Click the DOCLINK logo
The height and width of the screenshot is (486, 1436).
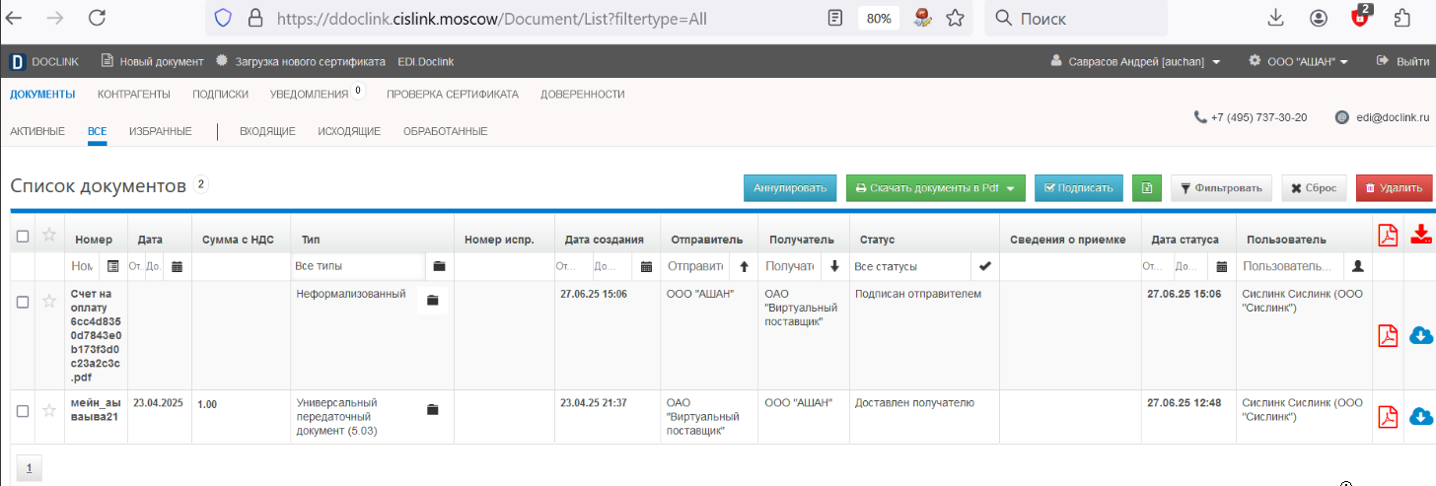(x=44, y=61)
